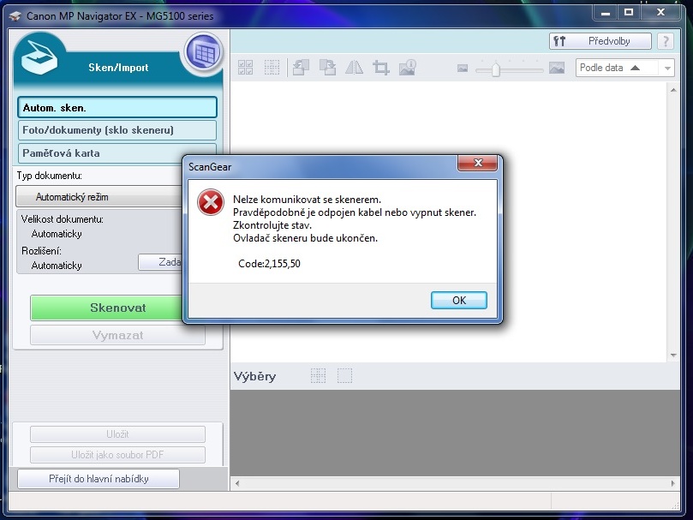Click Uložit jako soubor PDF
Screen dimensions: 693x520
tap(117, 455)
